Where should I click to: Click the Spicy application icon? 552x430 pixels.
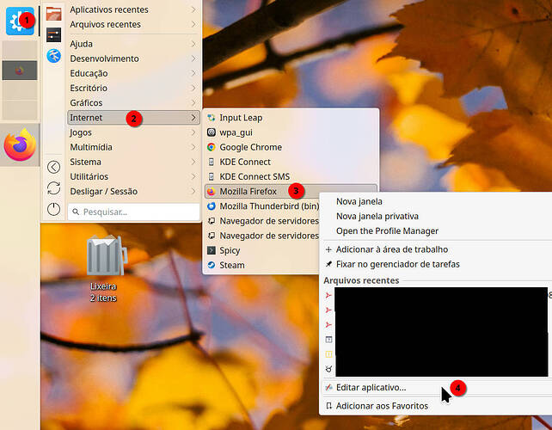(x=212, y=250)
